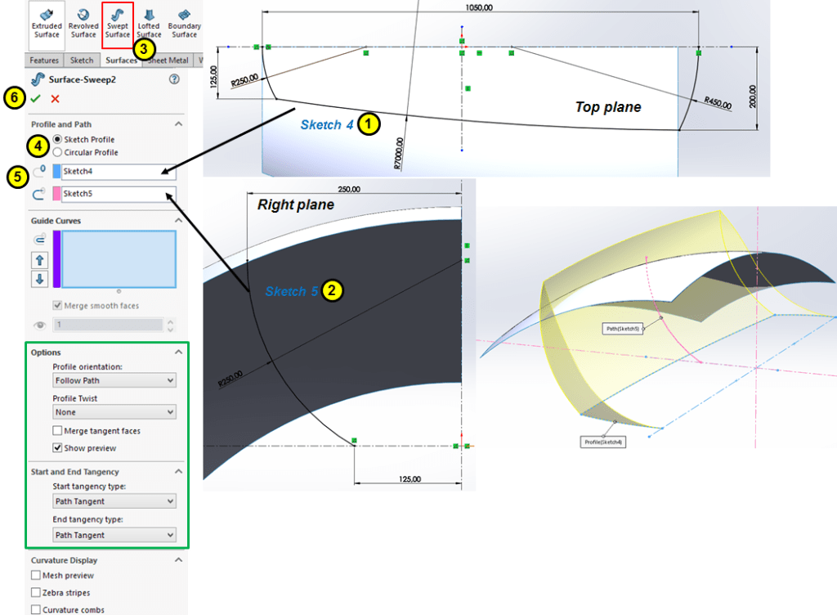
Task: Select Circular Profile radio option
Action: click(58, 152)
